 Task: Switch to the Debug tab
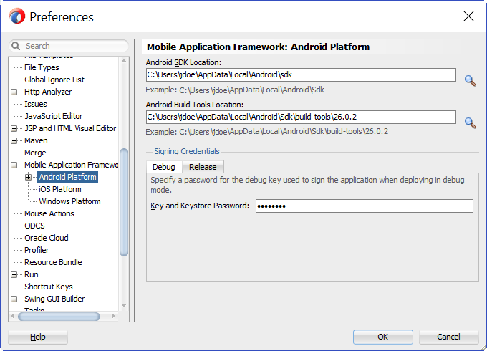click(x=164, y=167)
